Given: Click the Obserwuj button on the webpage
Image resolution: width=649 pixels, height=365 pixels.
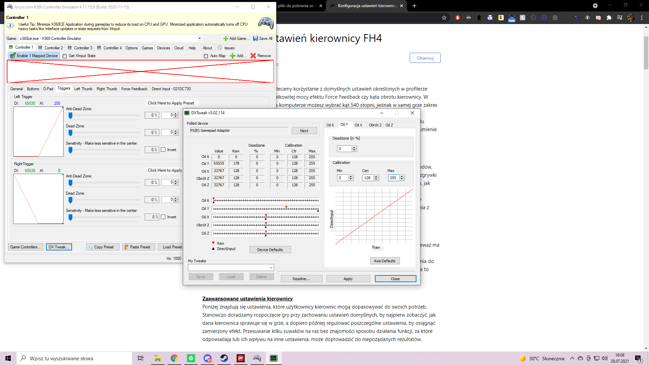Looking at the screenshot, I should tap(425, 58).
